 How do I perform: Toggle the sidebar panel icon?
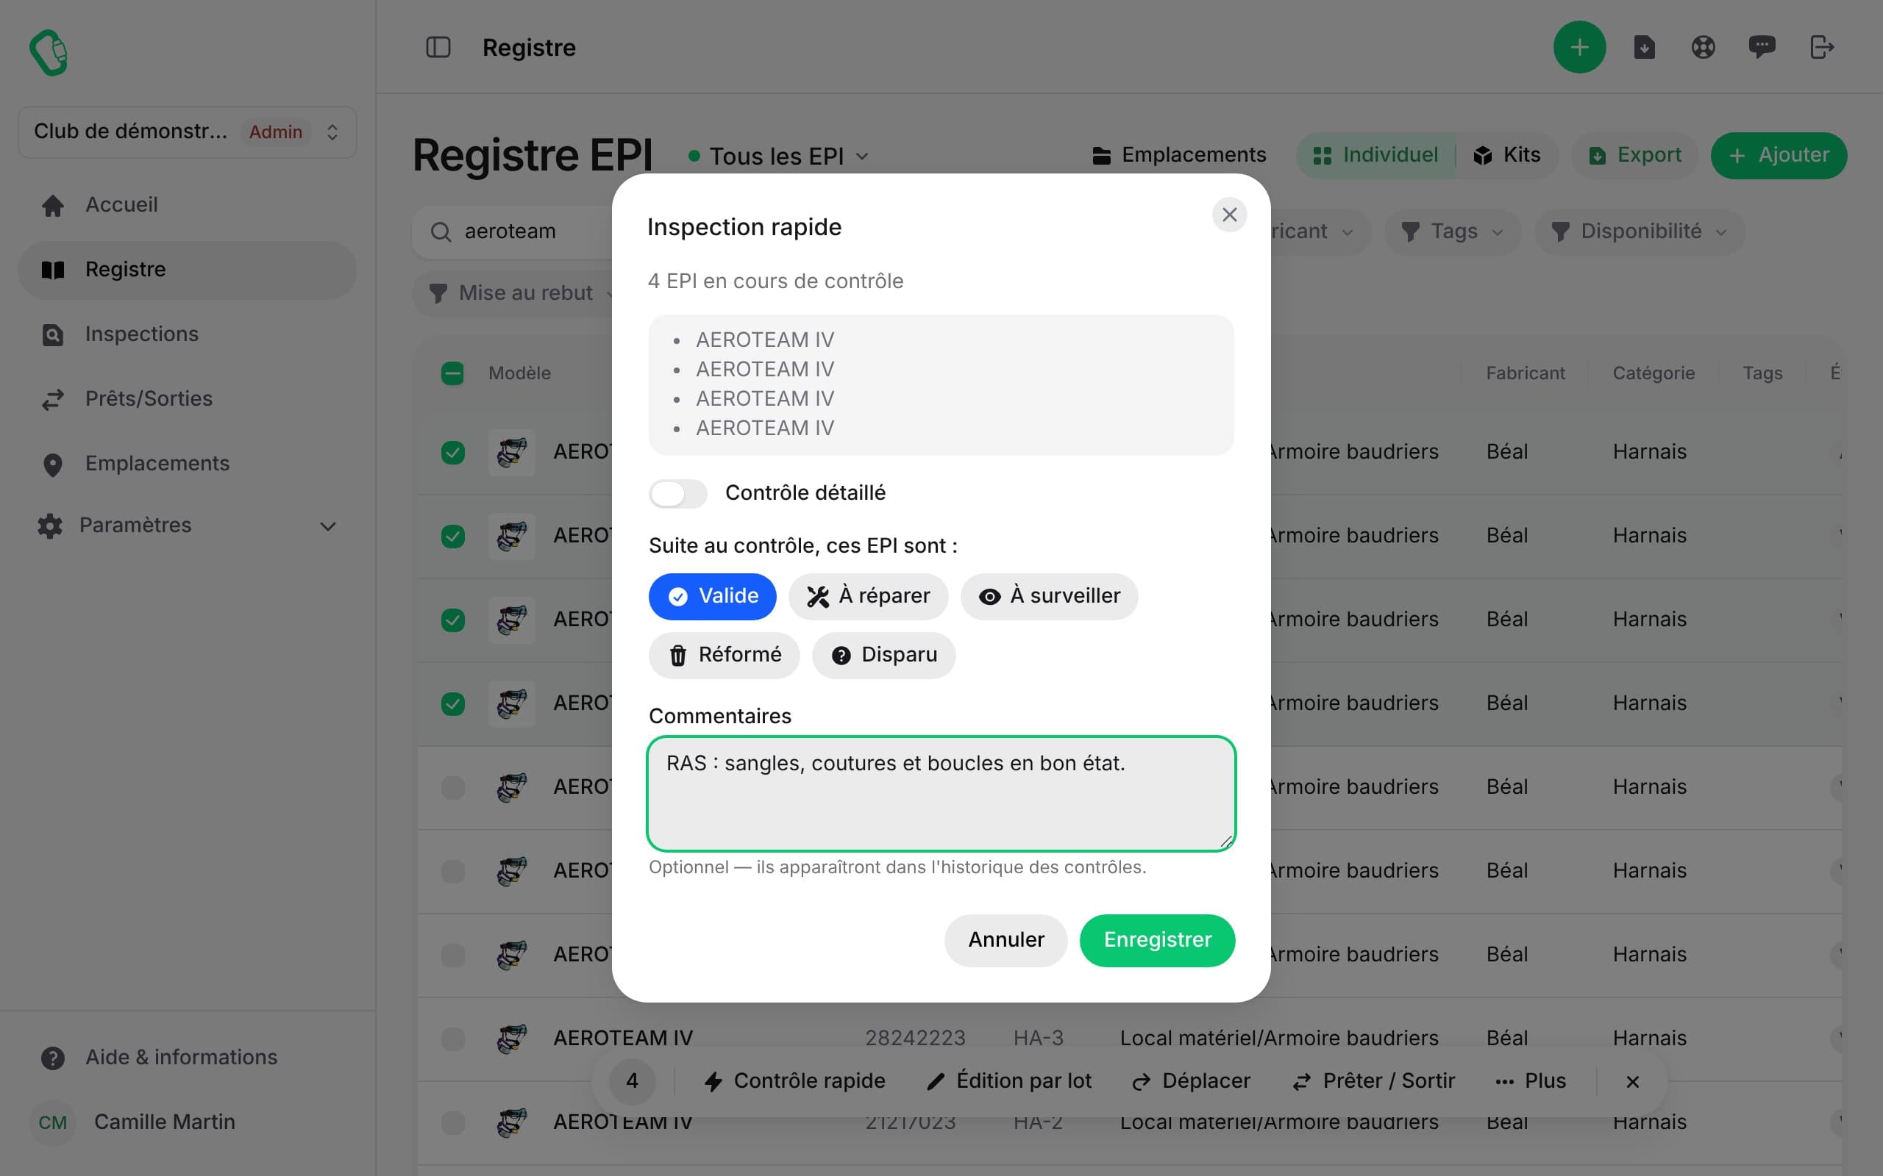pos(438,48)
